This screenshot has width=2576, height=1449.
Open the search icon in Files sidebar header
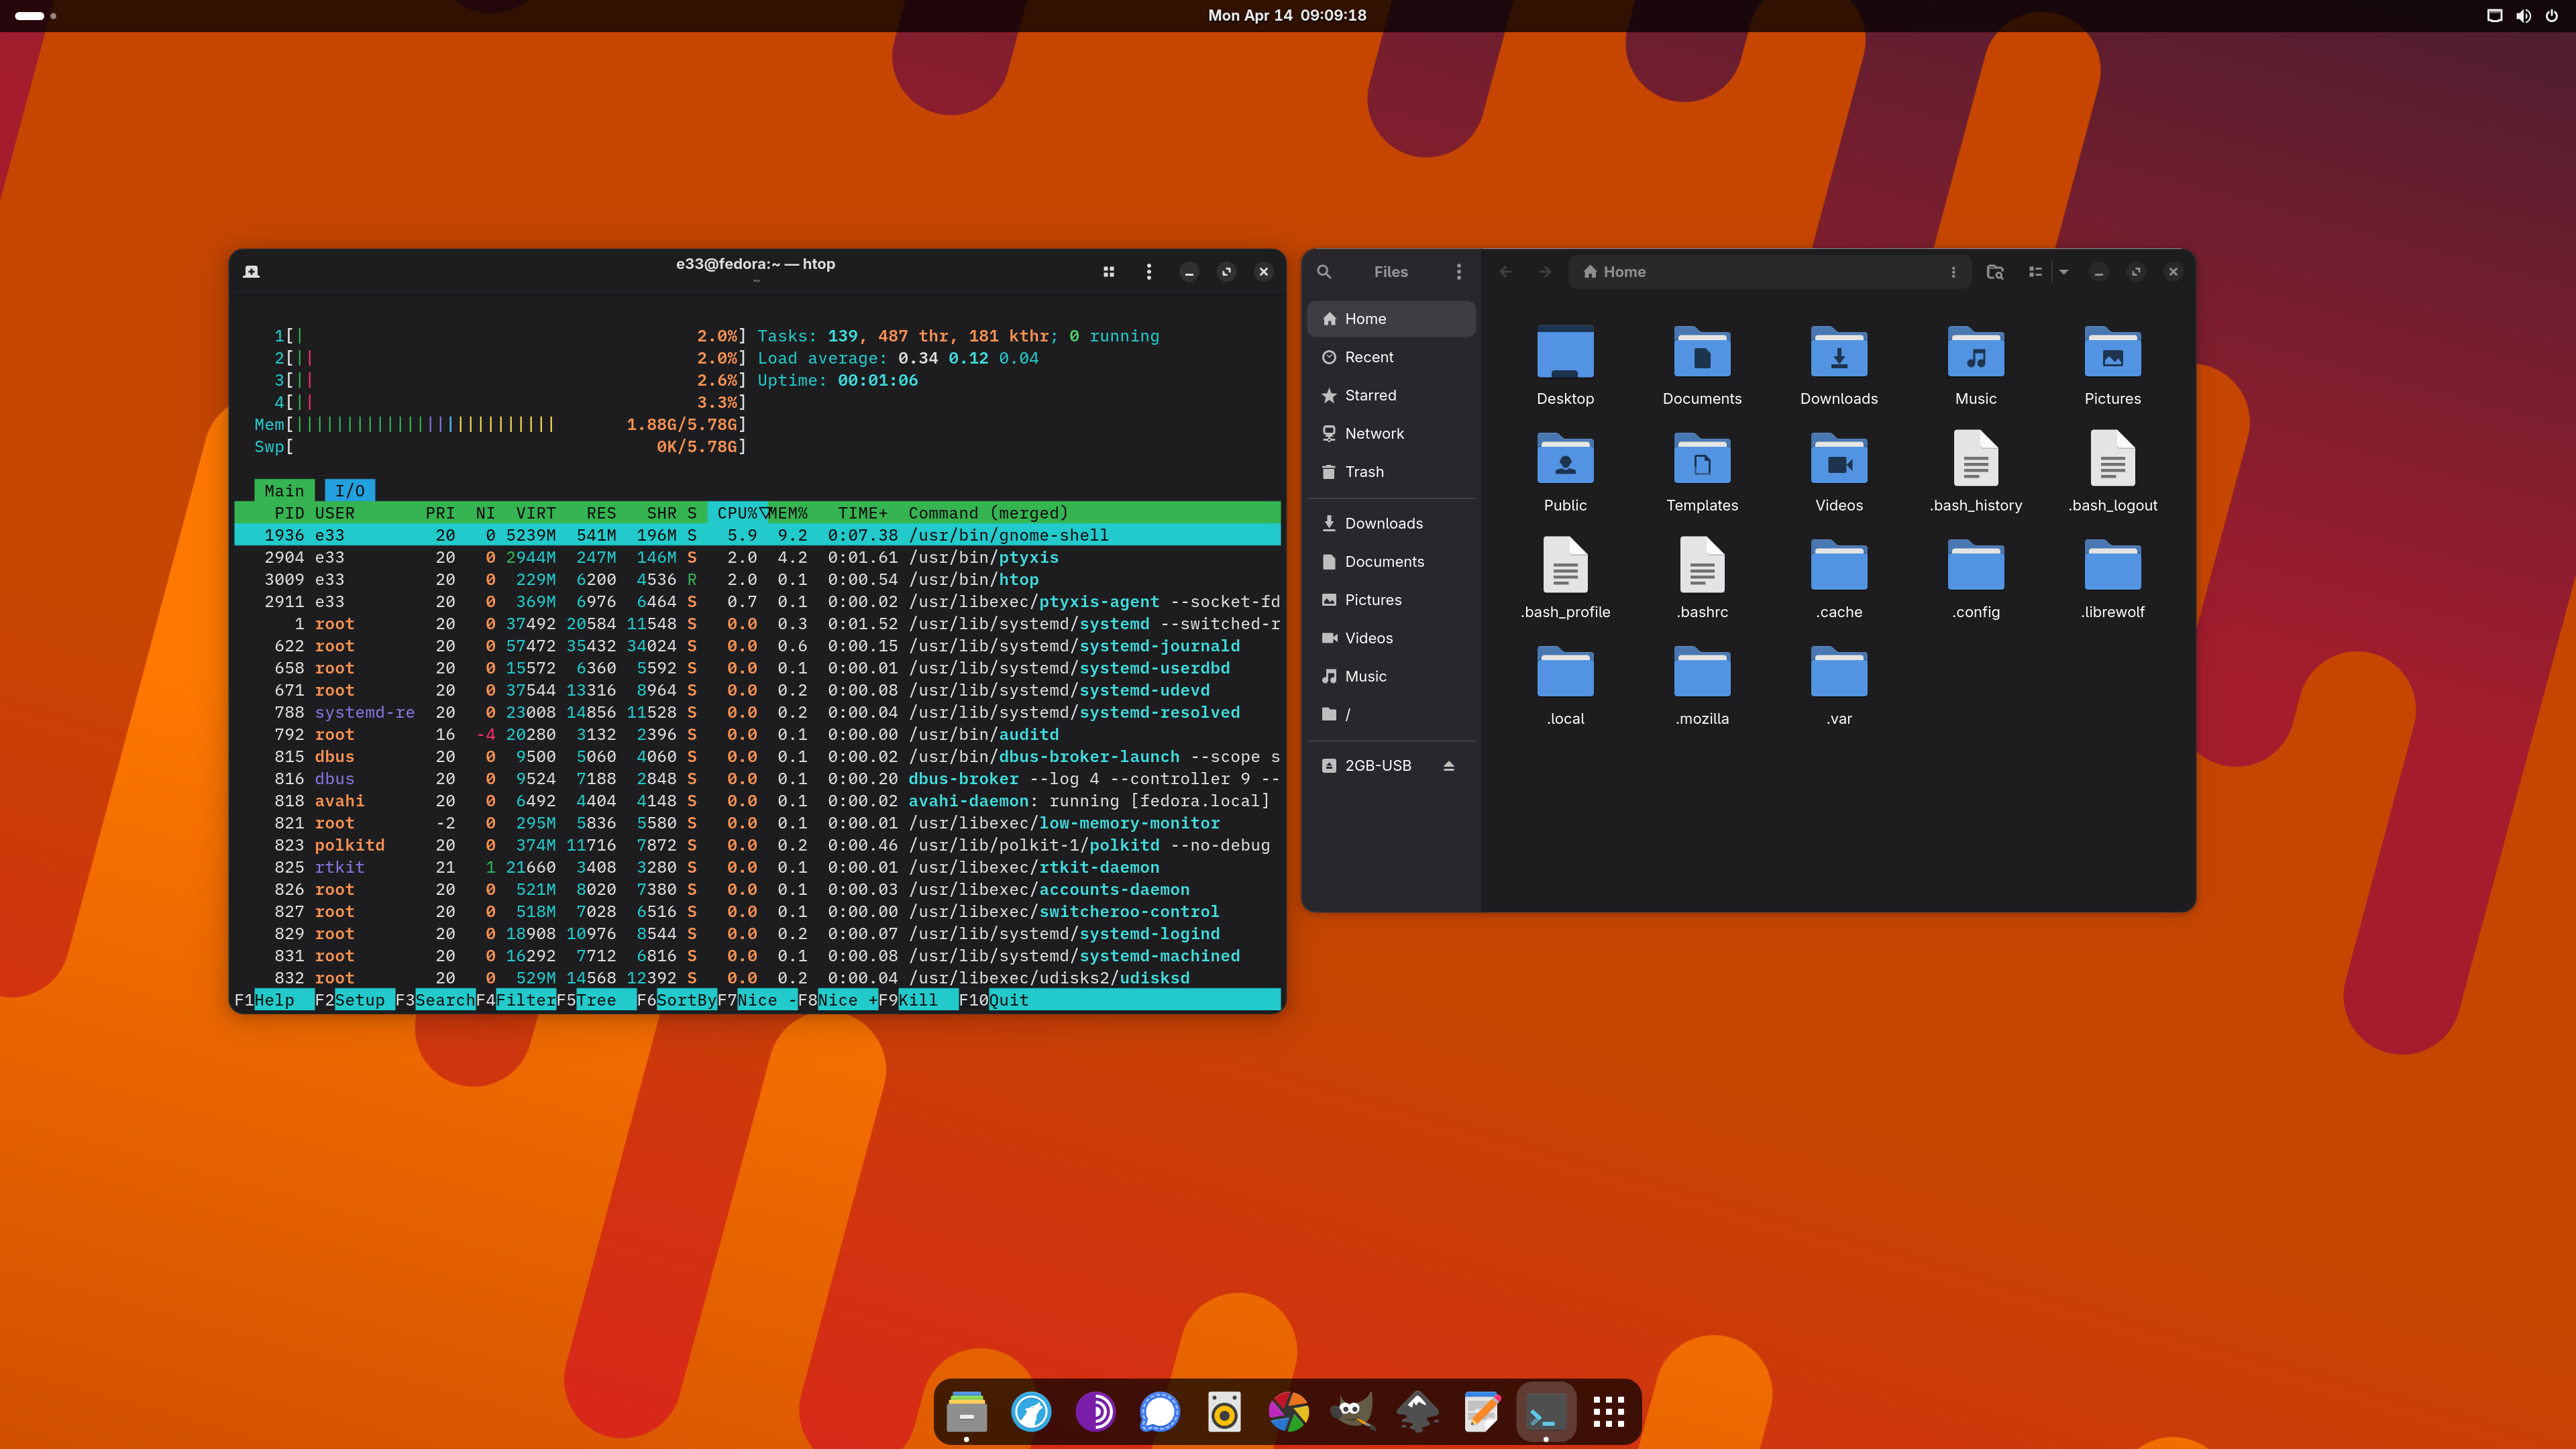tap(1324, 272)
